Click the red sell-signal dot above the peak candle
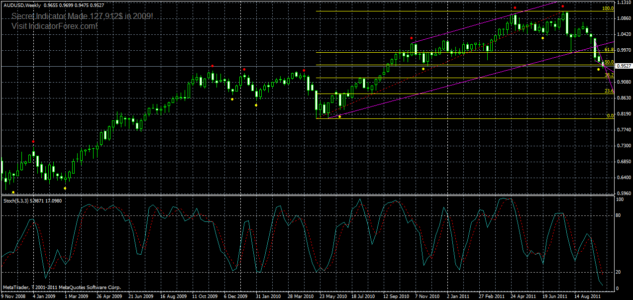 click(x=563, y=6)
